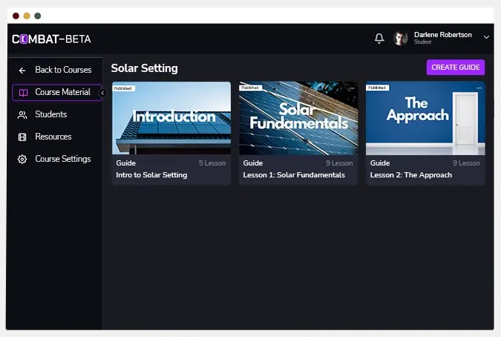Open the Introduction guide thumbnail
The width and height of the screenshot is (501, 337).
tap(171, 119)
